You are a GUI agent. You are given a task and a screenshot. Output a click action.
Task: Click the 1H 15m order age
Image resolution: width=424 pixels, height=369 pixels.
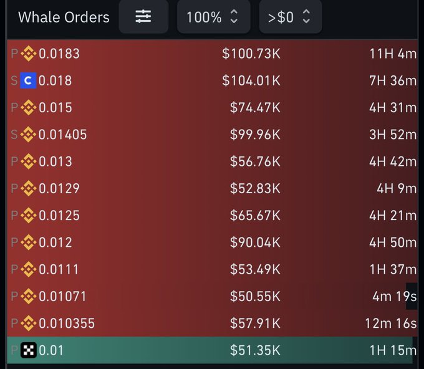[393, 350]
